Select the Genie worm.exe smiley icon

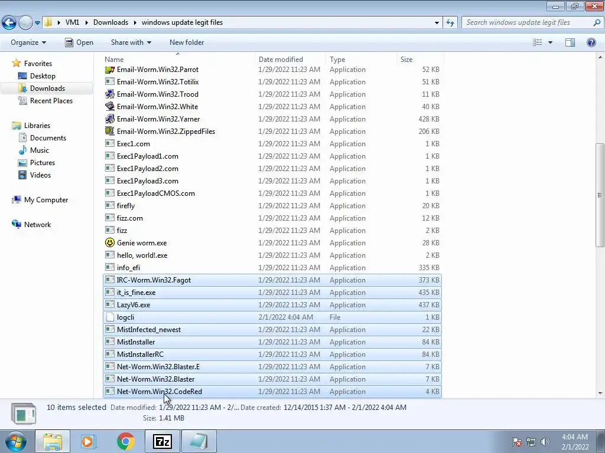[x=109, y=242]
